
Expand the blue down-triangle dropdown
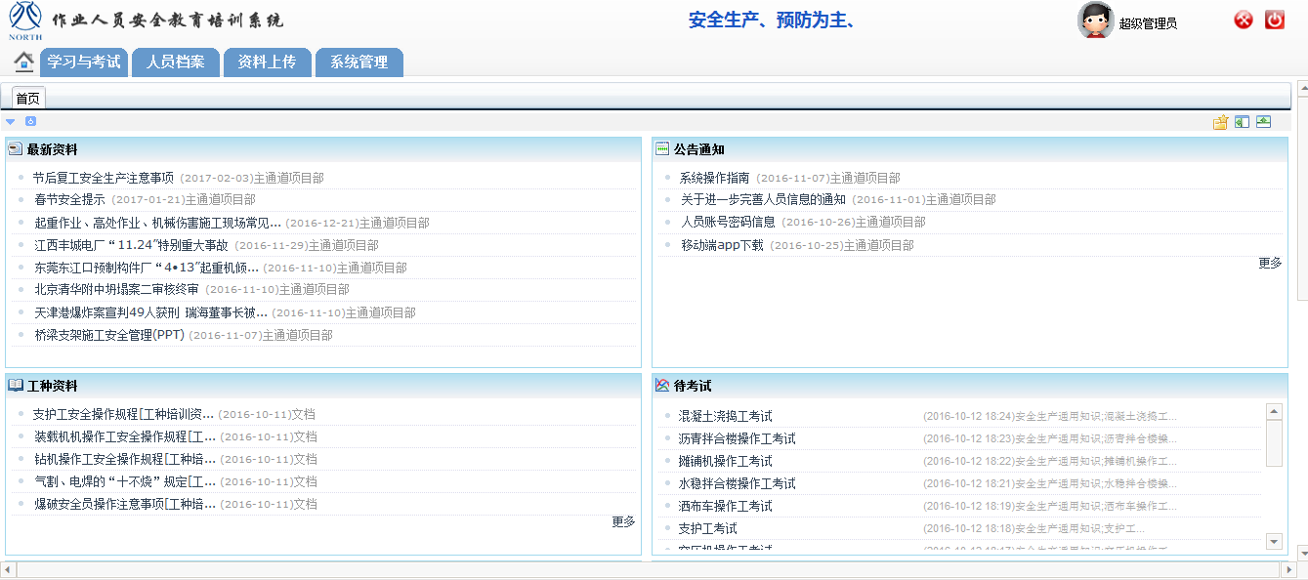coord(11,122)
